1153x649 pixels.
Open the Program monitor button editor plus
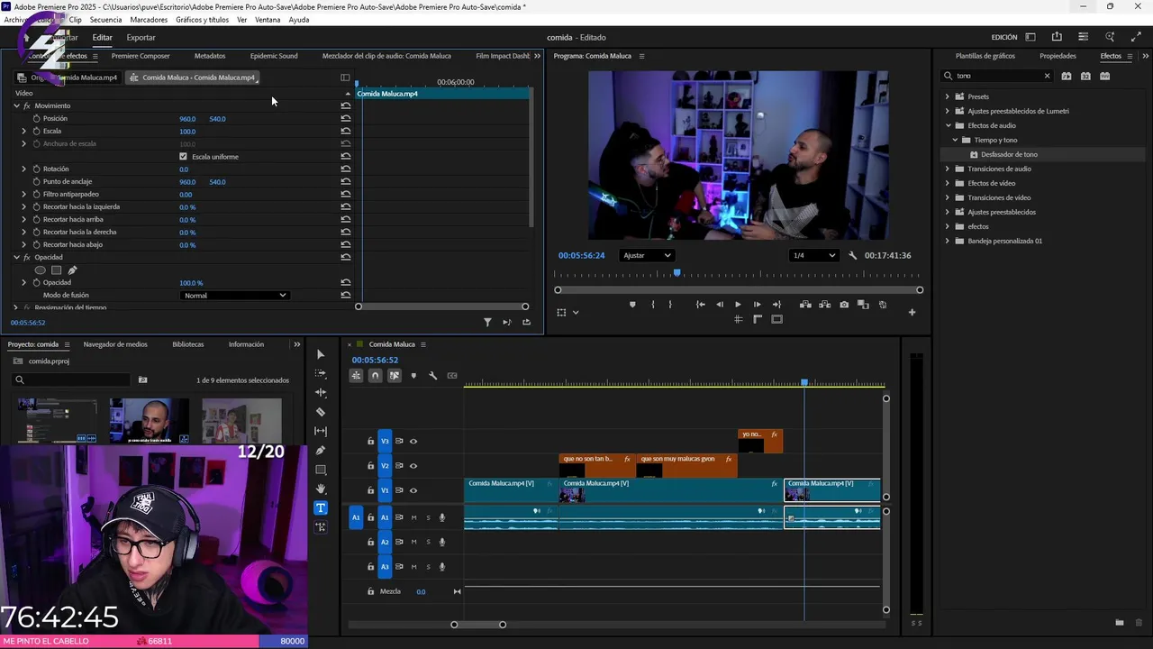pyautogui.click(x=912, y=313)
